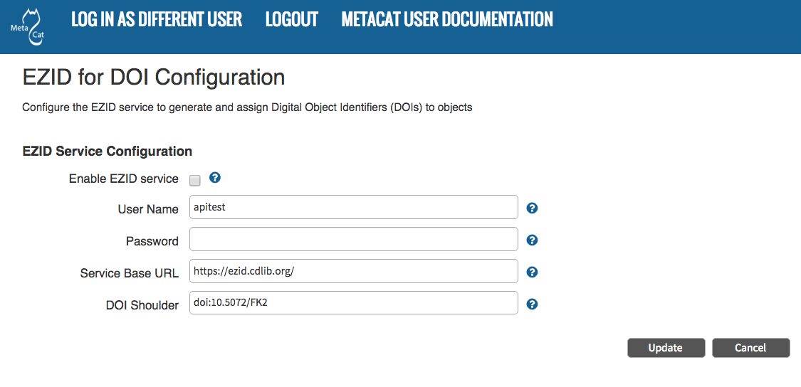This screenshot has height=387, width=801.
Task: Select the Service Base URL input box
Action: point(353,271)
